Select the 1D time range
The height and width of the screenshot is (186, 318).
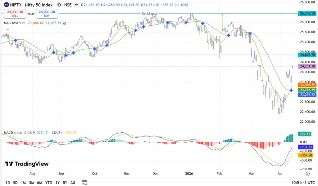(8, 183)
